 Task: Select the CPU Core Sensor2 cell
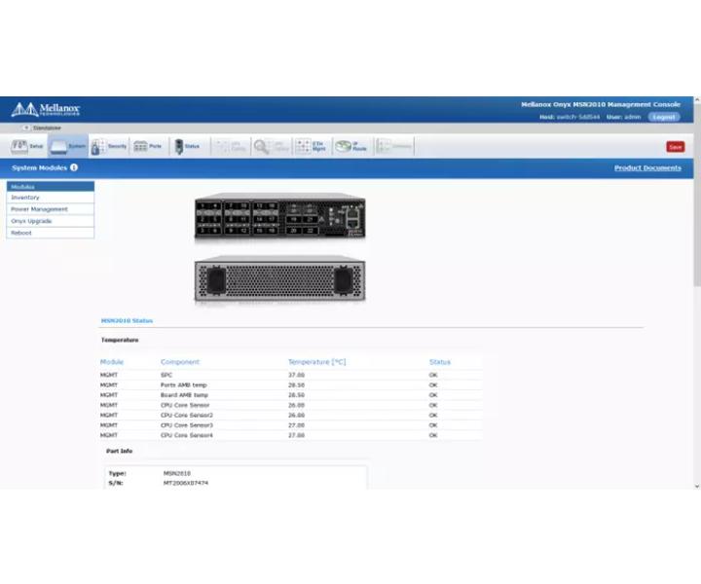187,415
